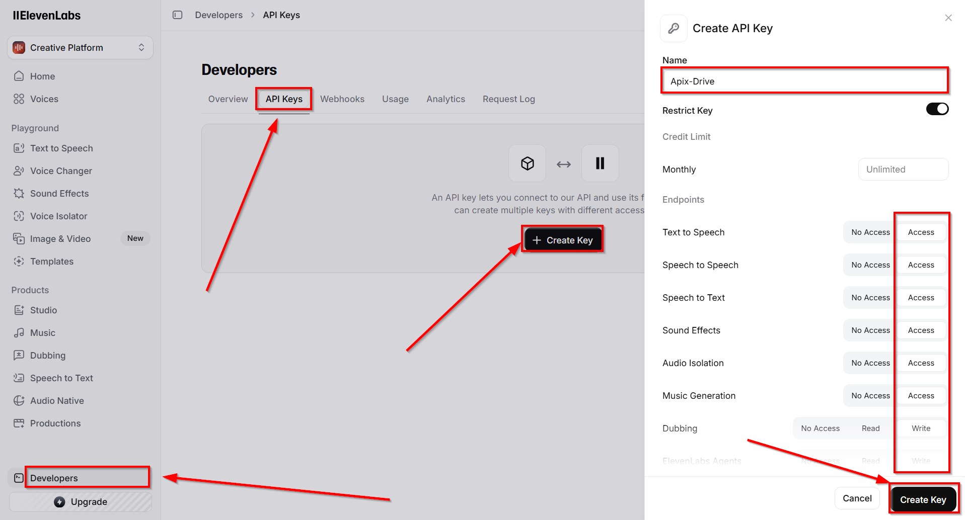Click the Upgrade button in sidebar

click(x=81, y=502)
